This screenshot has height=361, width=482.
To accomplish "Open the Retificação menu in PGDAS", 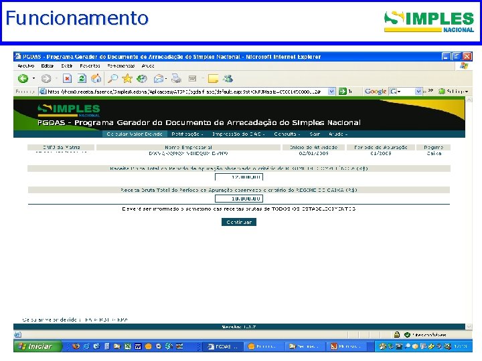I will click(x=187, y=134).
